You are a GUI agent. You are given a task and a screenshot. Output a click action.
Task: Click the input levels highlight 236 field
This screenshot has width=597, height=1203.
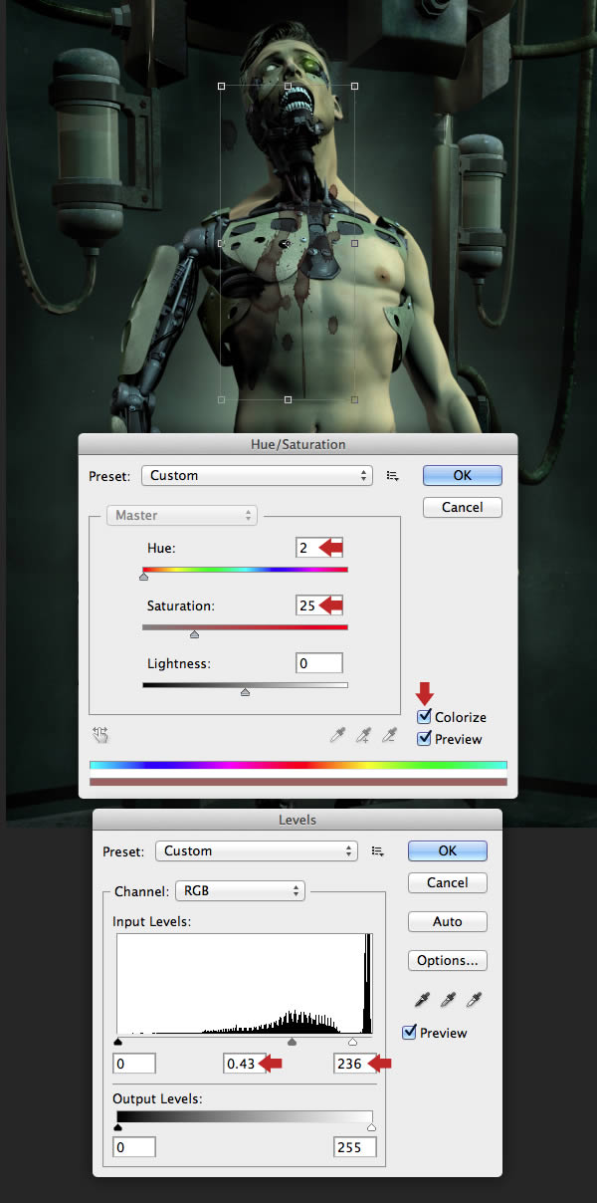click(355, 1065)
